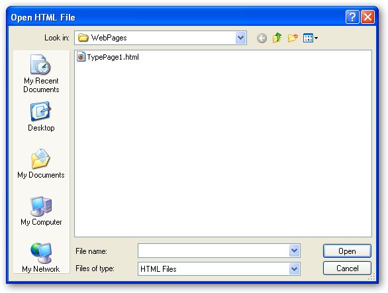Select the TypePage1.html file icon

[x=81, y=57]
